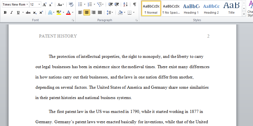Grow font size
Image resolution: width=253 pixels, height=126 pixels.
coord(45,4)
